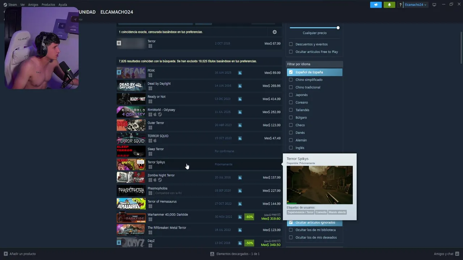Viewport: 463px width, 260px height.
Task: Open Amigos y chat icon
Action: click(x=457, y=254)
